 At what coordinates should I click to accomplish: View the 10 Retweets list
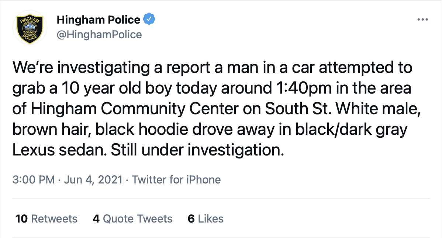point(46,219)
